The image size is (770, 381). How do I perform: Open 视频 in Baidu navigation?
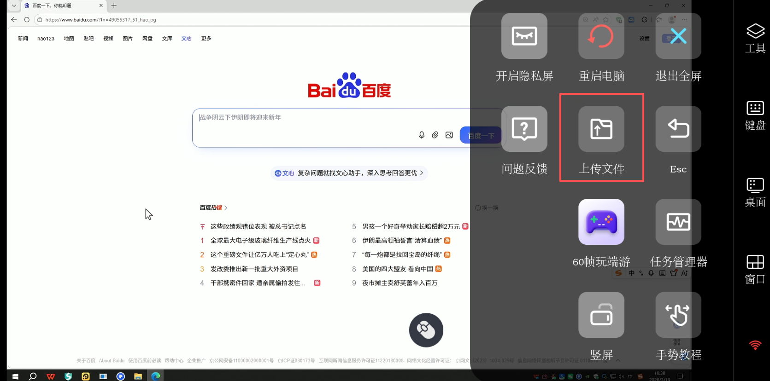108,39
